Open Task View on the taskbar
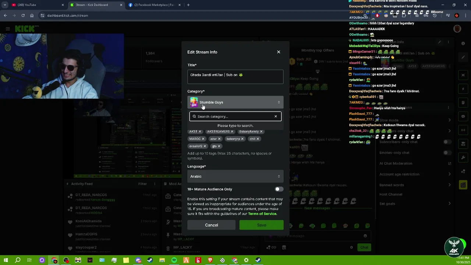This screenshot has height=265, width=471. [x=29, y=260]
